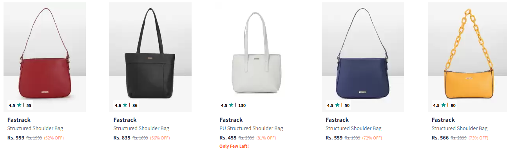Open the red Fastrack shoulder bag image
This screenshot has height=152, width=507.
coord(44,57)
